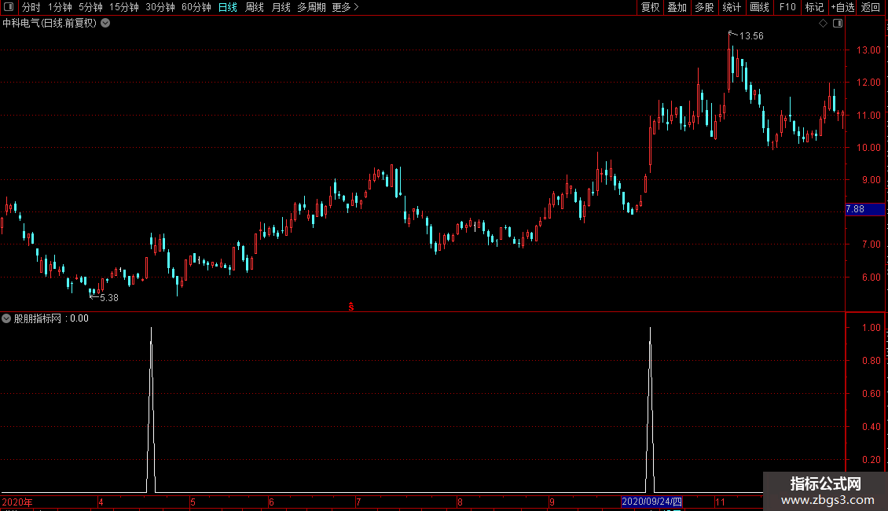This screenshot has height=511, width=888.
Task: Click the 统计 statistics button
Action: point(731,7)
